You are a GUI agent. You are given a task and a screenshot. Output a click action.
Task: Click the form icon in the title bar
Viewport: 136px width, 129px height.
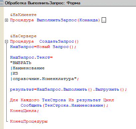[x=2, y=3]
